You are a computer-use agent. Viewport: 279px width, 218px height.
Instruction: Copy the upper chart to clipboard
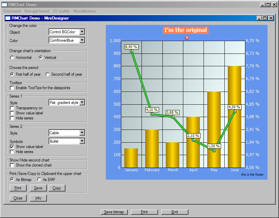point(57,188)
